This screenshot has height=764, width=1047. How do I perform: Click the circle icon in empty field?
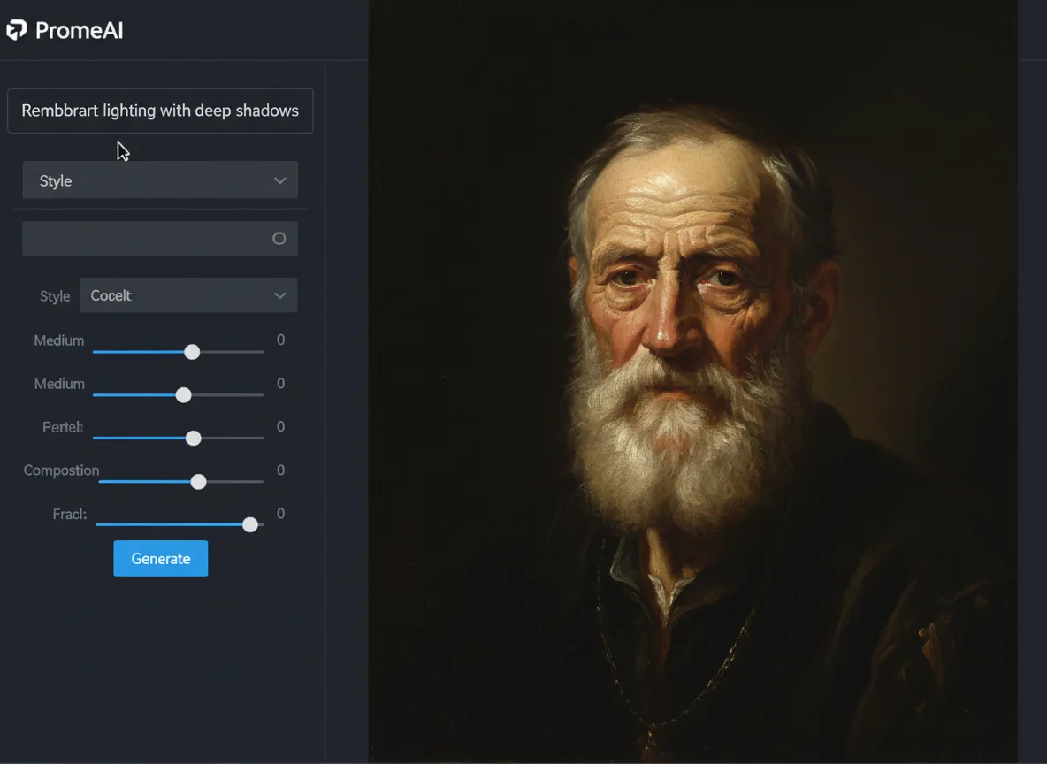(x=279, y=239)
